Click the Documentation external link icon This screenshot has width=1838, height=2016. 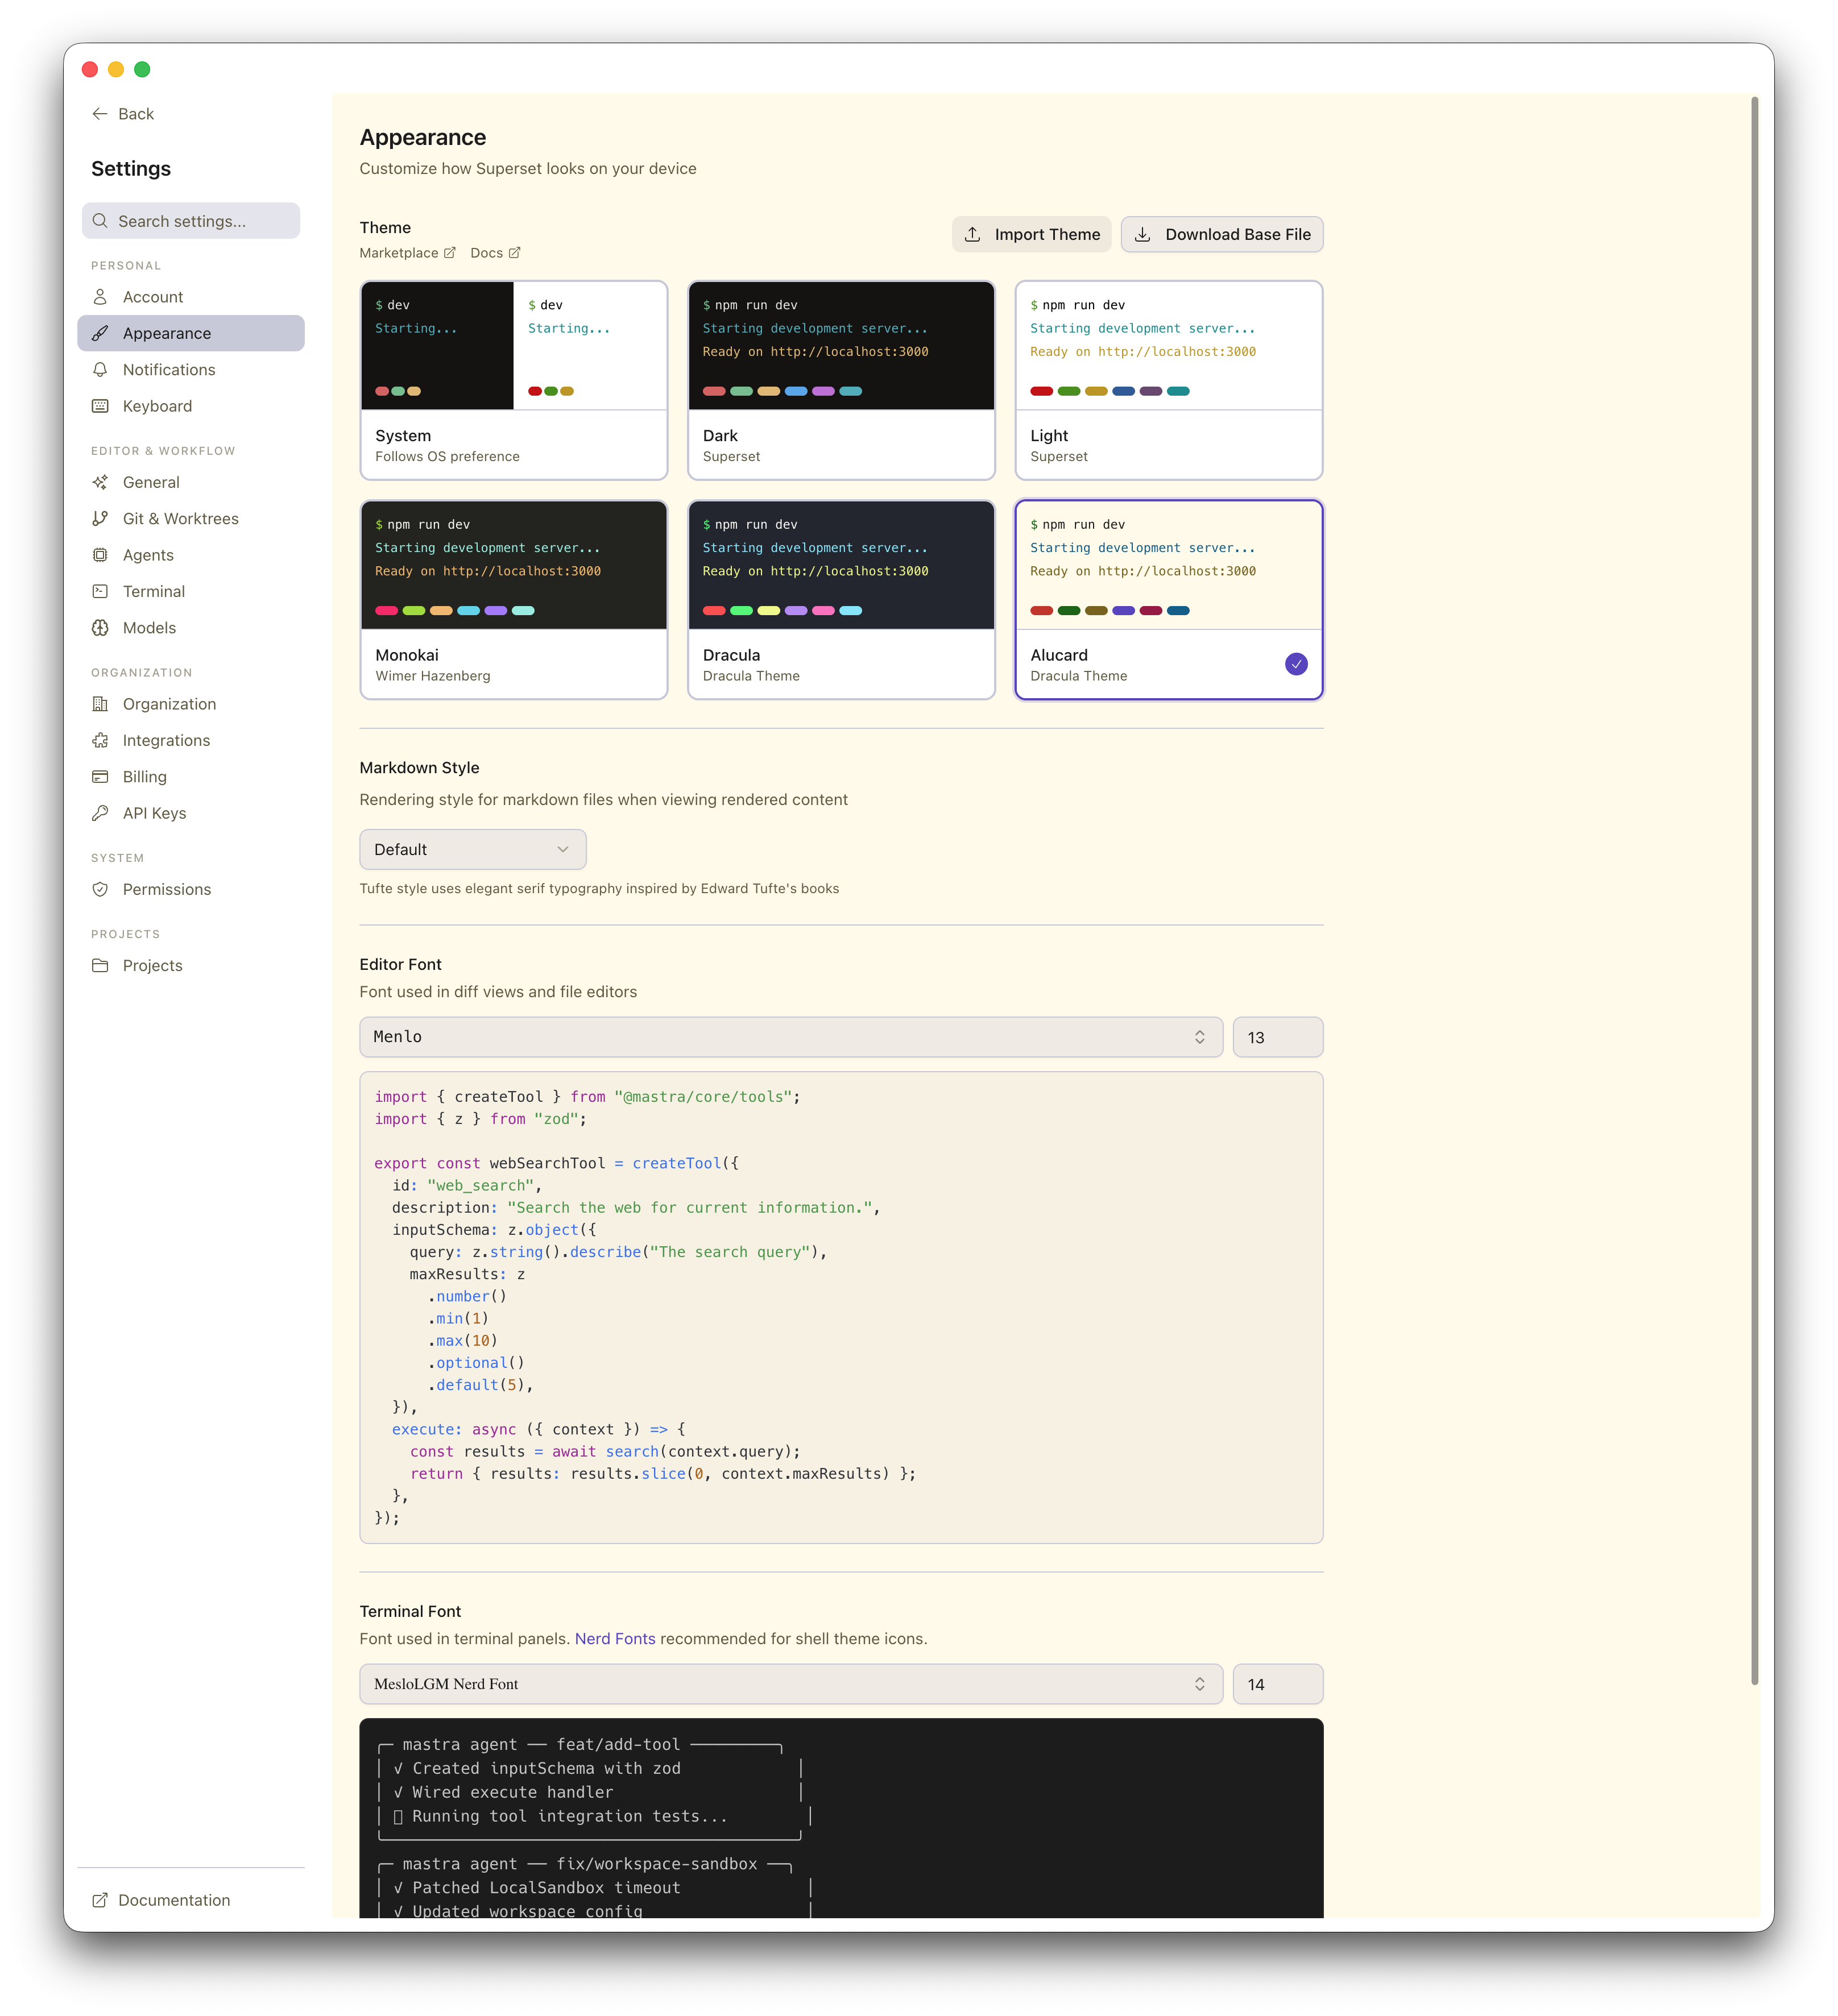point(100,1900)
